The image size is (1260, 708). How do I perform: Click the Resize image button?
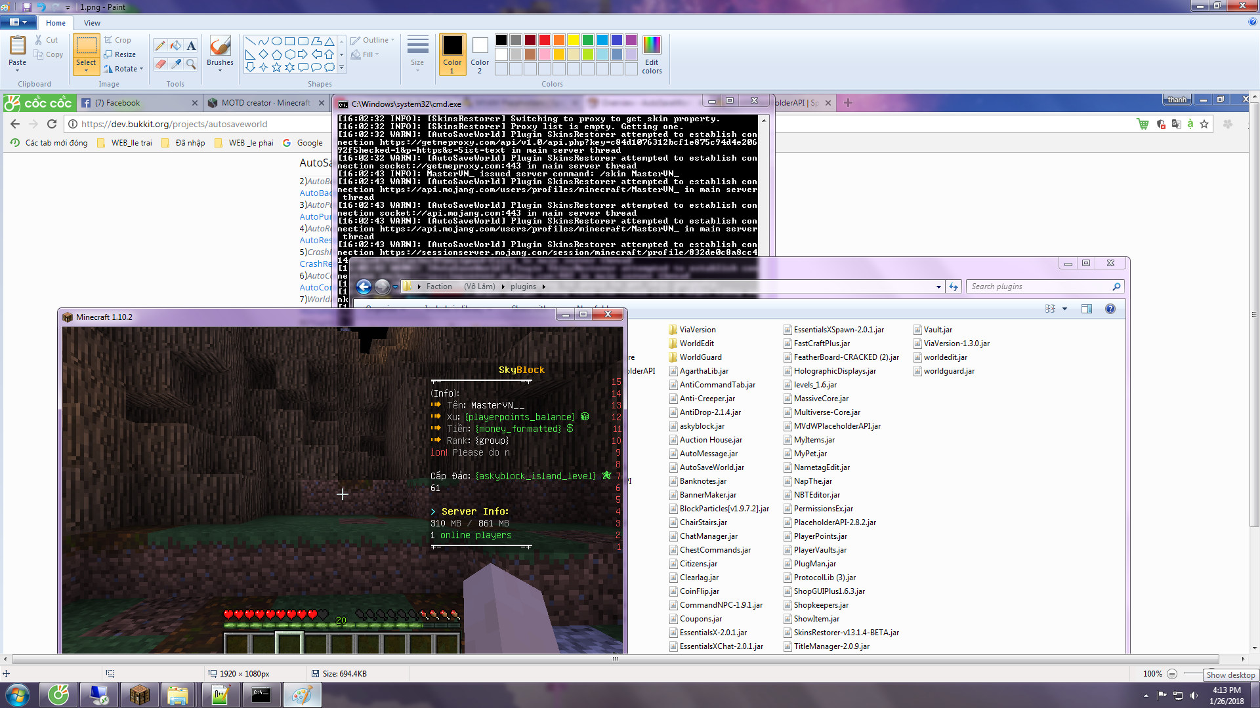(x=120, y=54)
